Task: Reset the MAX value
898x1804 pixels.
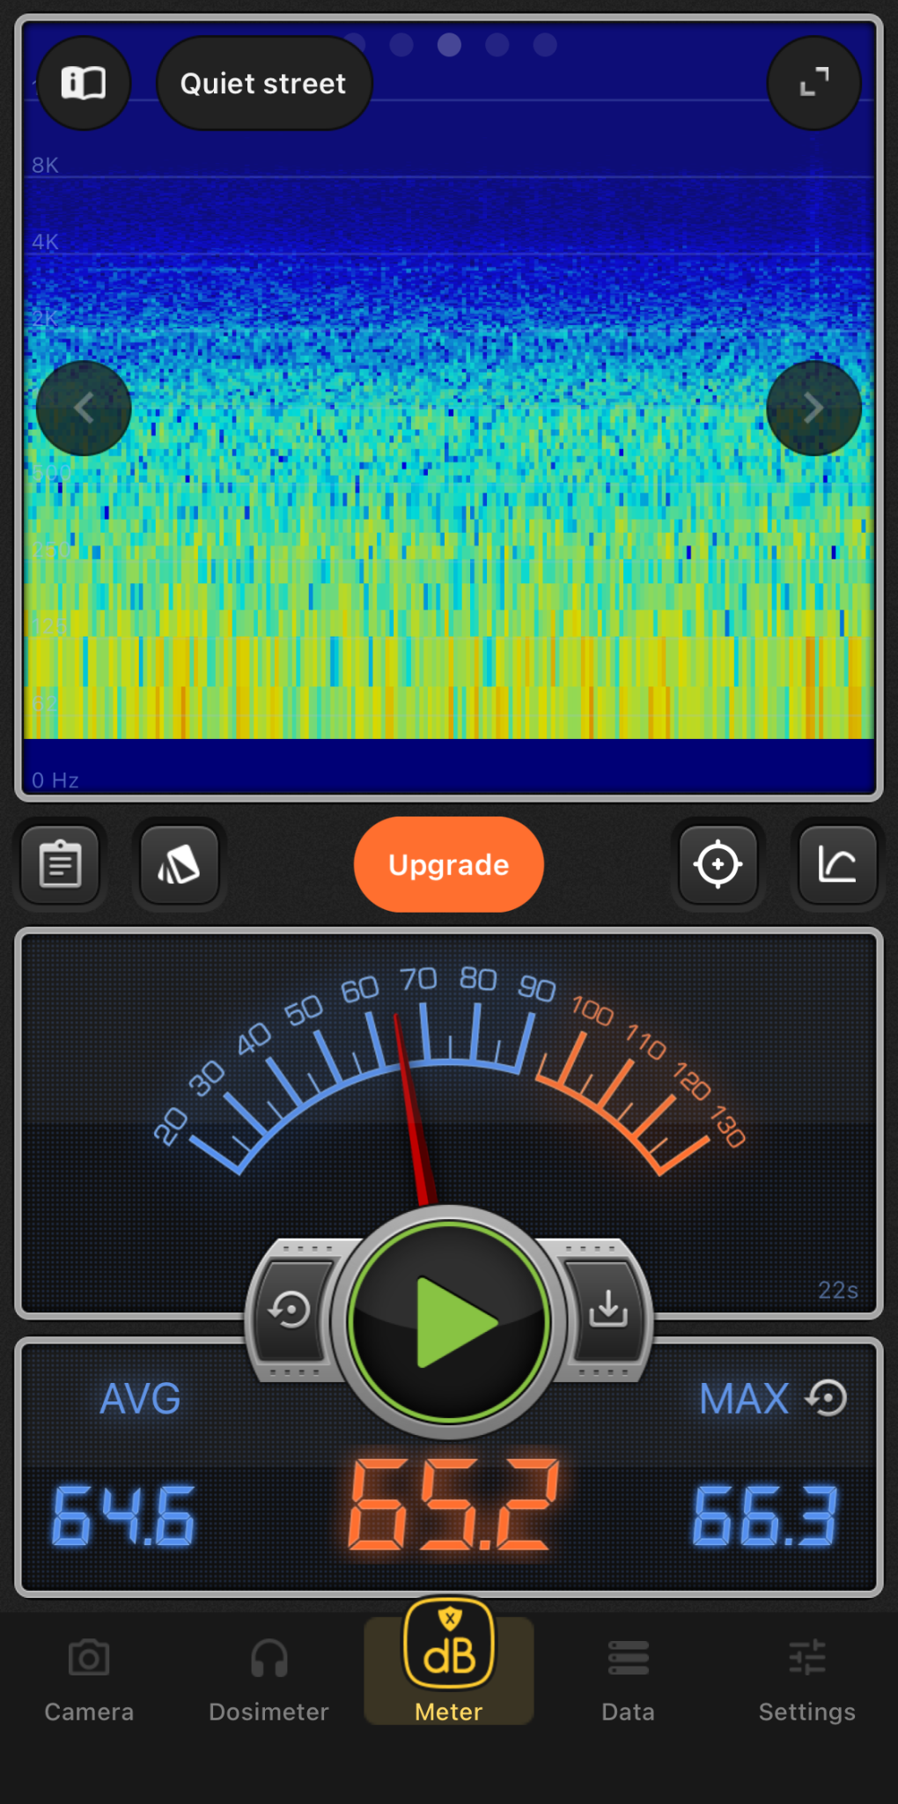Action: (828, 1398)
